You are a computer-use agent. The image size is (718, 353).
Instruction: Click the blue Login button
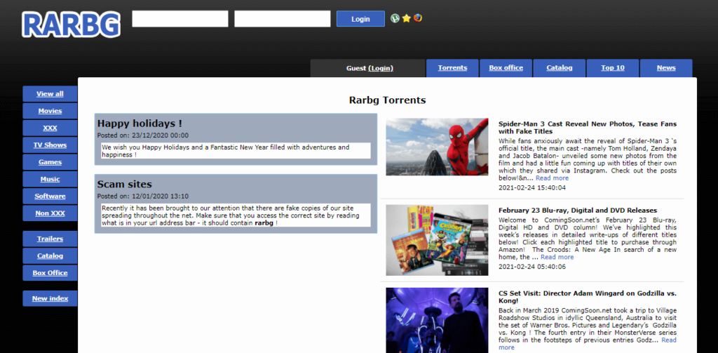click(360, 19)
